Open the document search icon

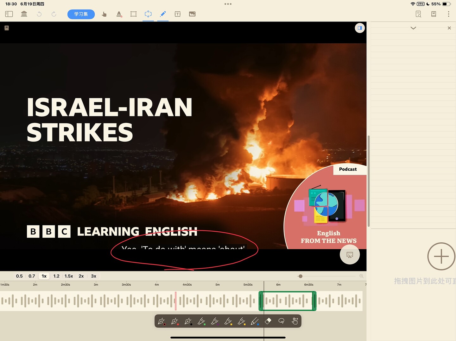pos(418,14)
